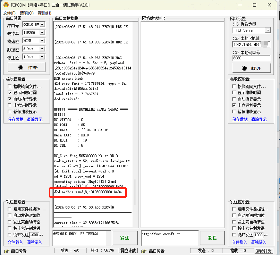Reset serial counters with 复位计数 button
Viewport: 280px width, 255px height.
[x=128, y=251]
